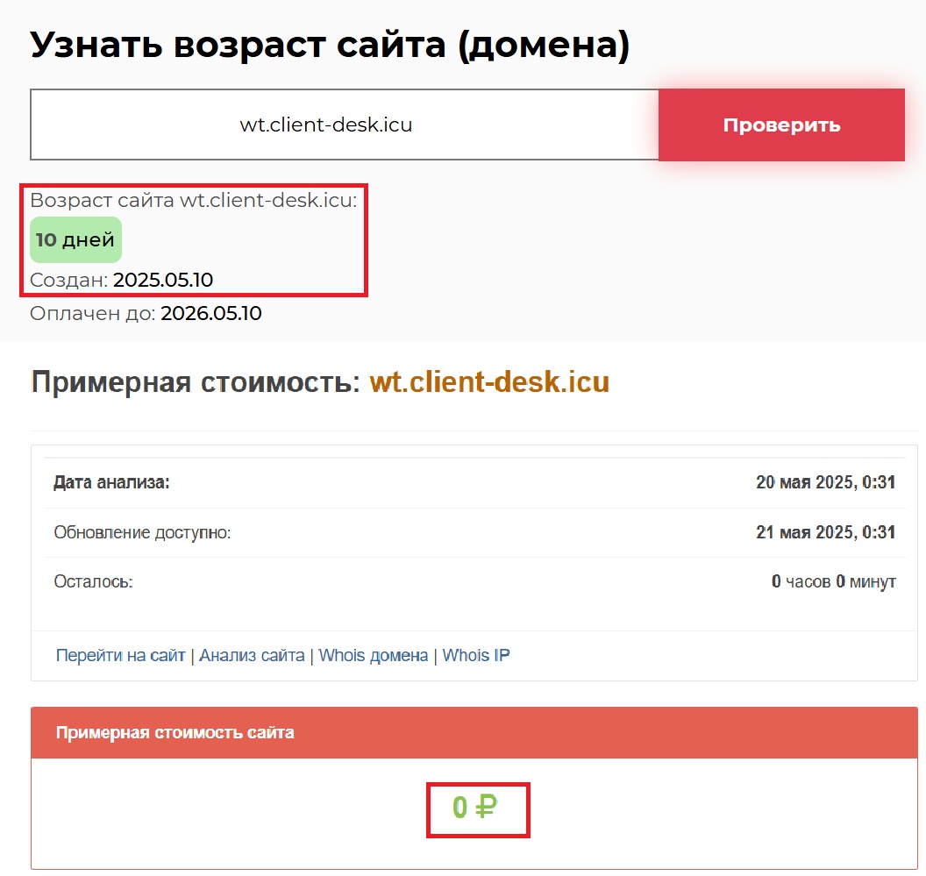Image resolution: width=926 pixels, height=876 pixels.
Task: Click the Создан date 2025.05.10
Action: coord(163,281)
